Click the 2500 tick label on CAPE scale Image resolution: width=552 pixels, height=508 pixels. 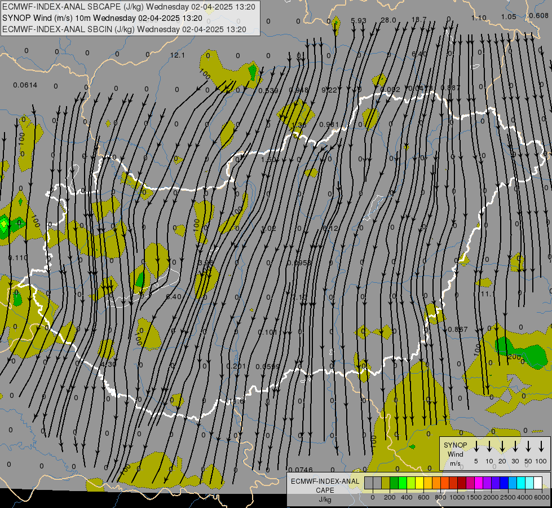pos(507,497)
